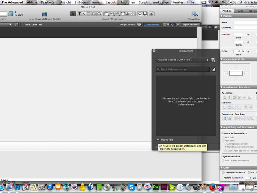Open the Ablage menu

point(32,2)
